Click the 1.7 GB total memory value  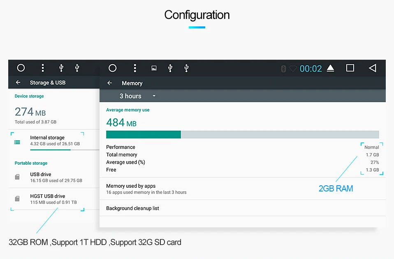(372, 155)
